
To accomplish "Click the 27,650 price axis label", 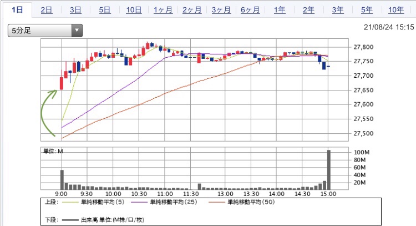I will pyautogui.click(x=363, y=91).
